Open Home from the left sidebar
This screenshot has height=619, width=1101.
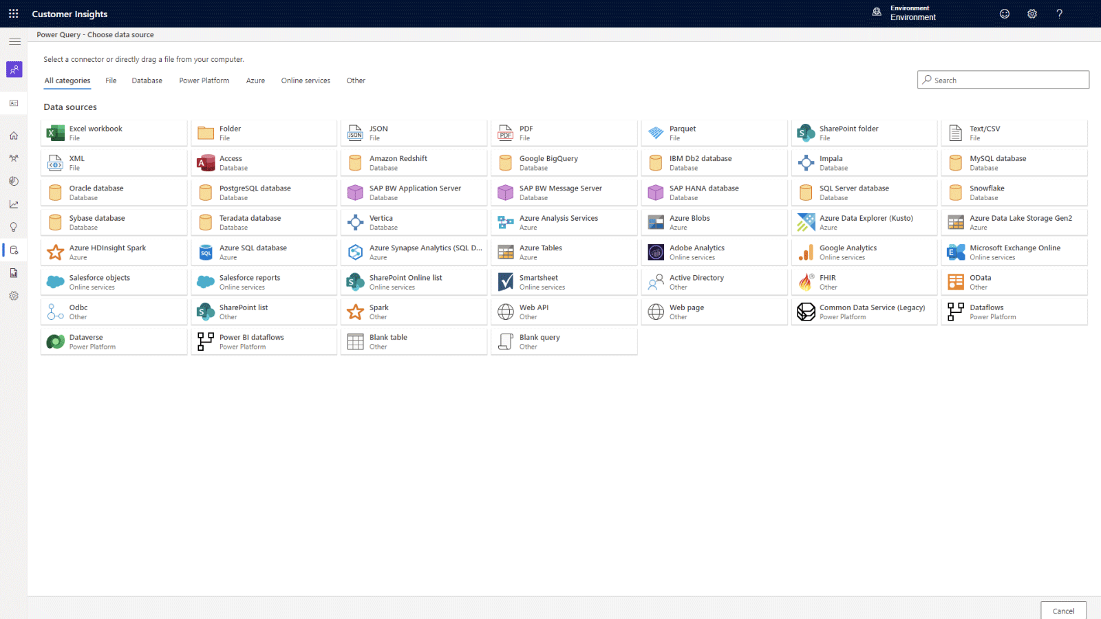[14, 135]
